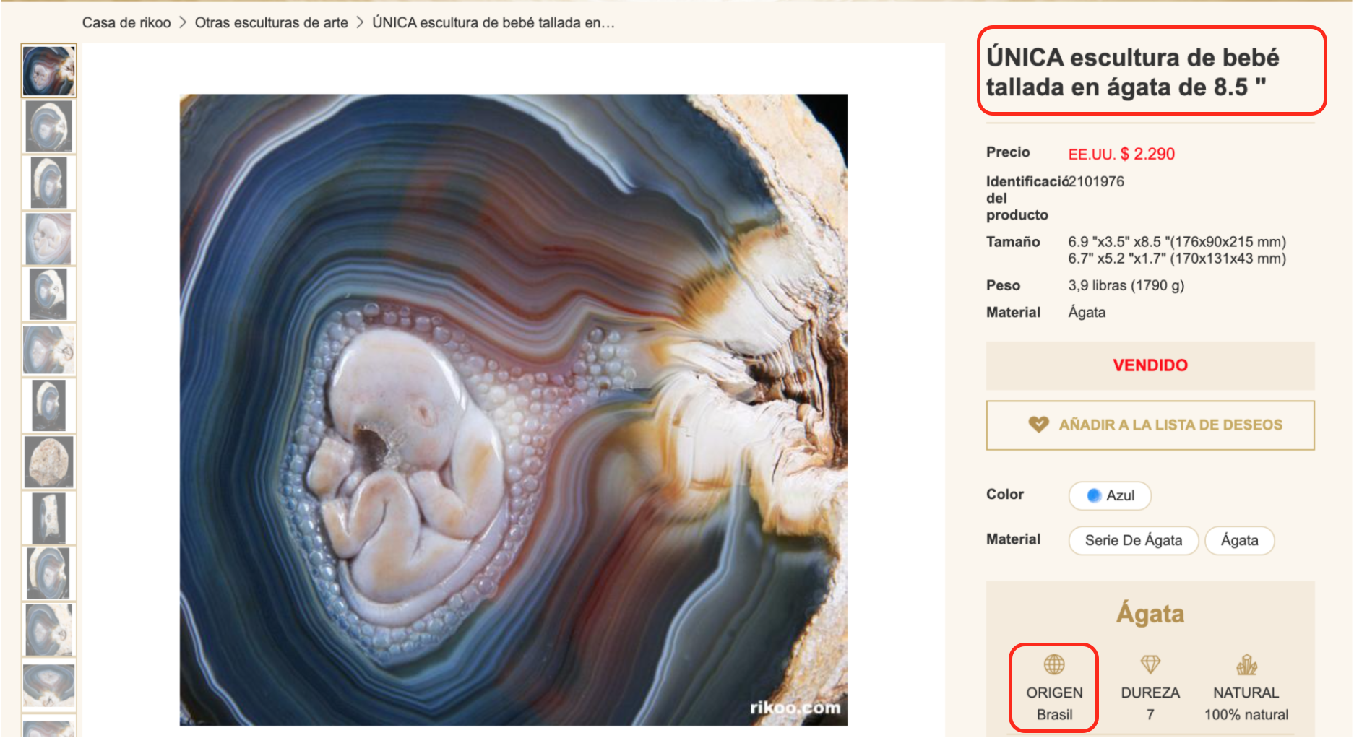Select the Ágata material tag
Image resolution: width=1354 pixels, height=738 pixels.
1240,540
